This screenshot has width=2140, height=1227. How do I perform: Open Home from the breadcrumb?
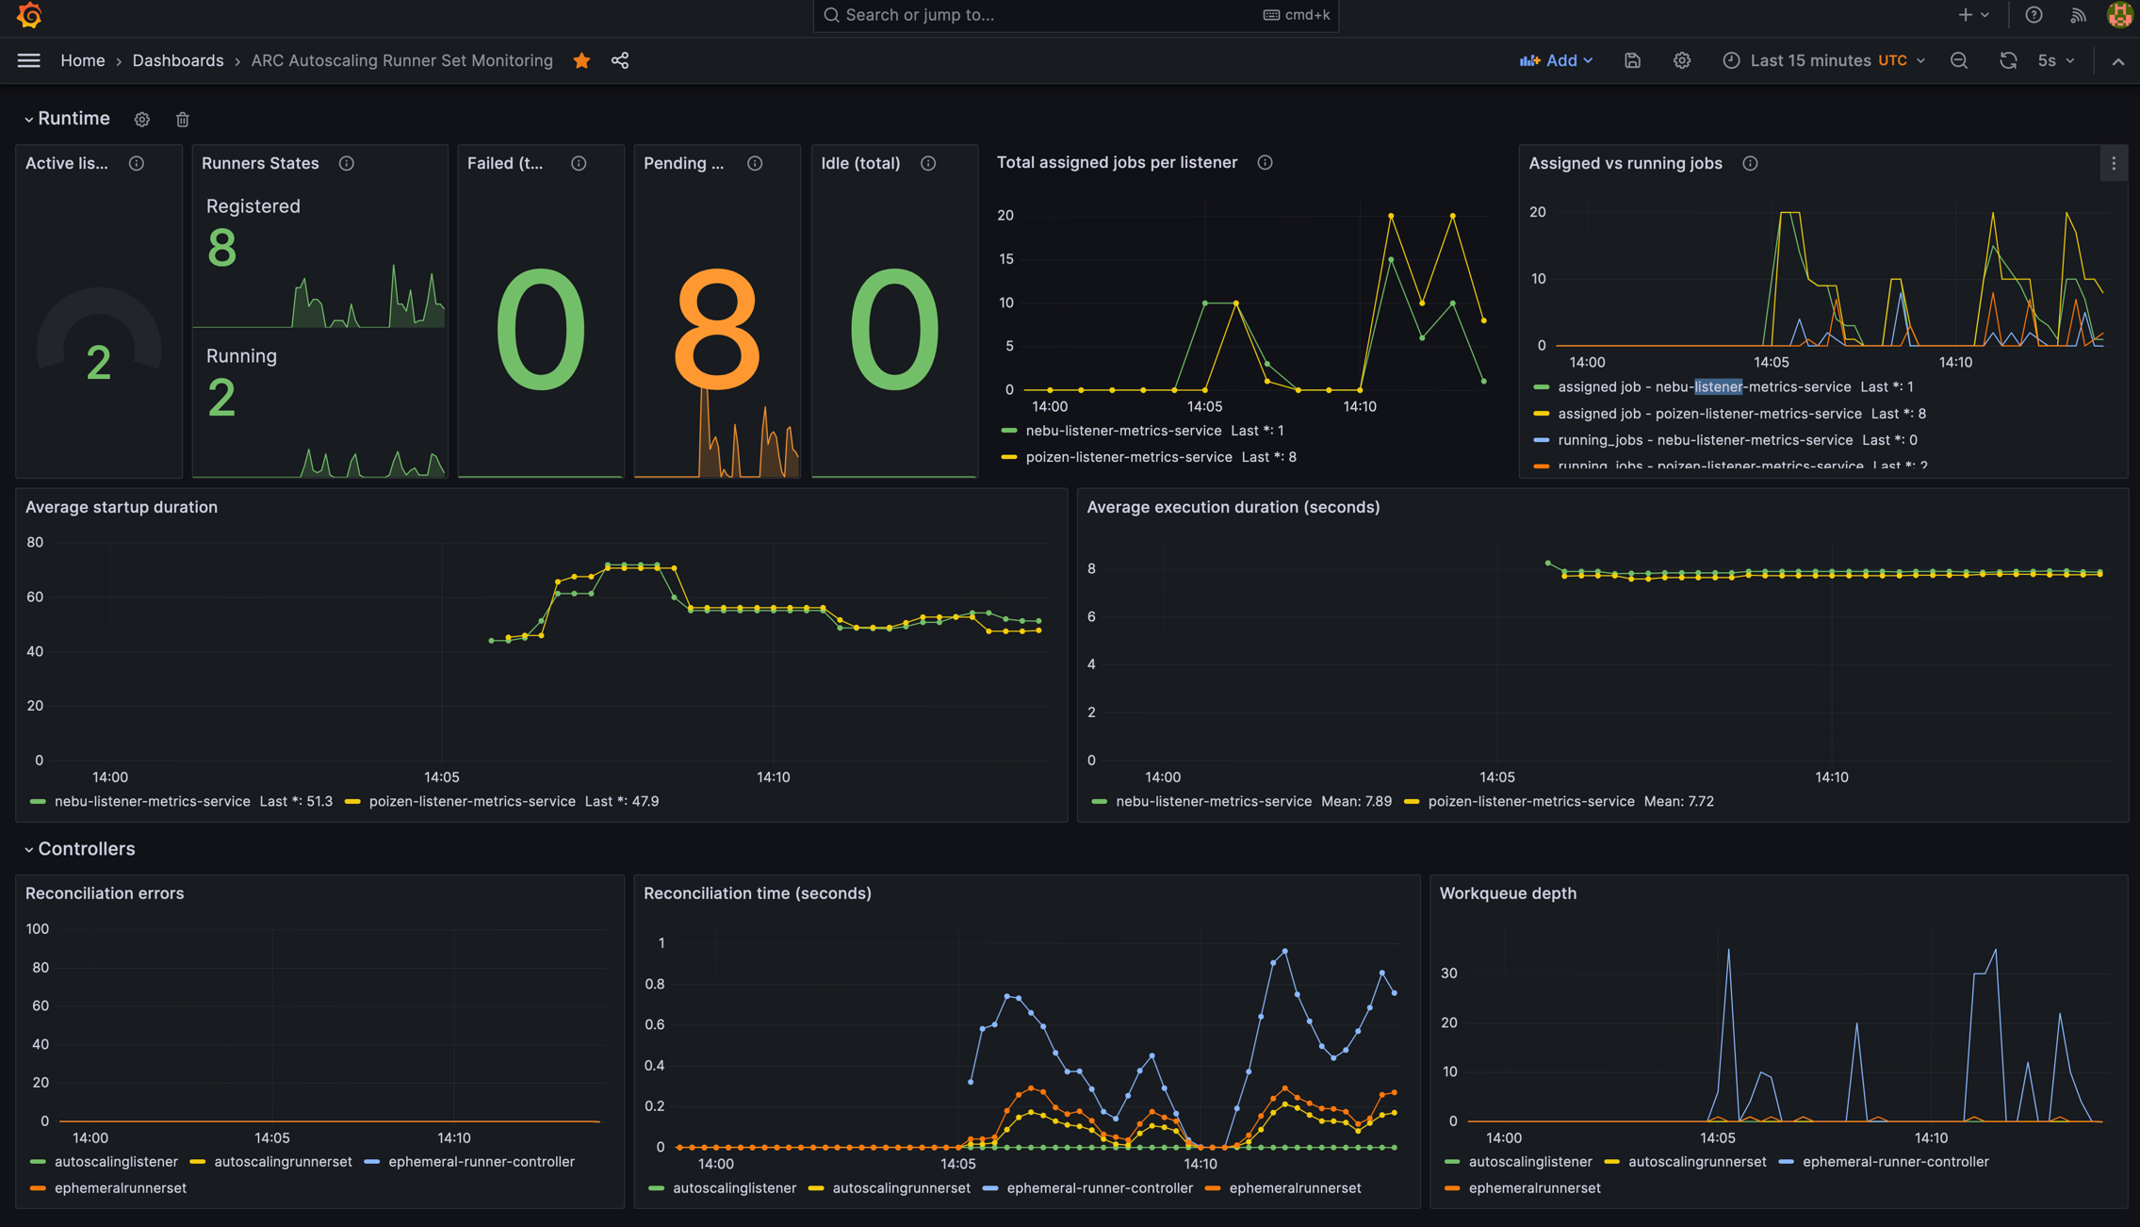click(83, 60)
